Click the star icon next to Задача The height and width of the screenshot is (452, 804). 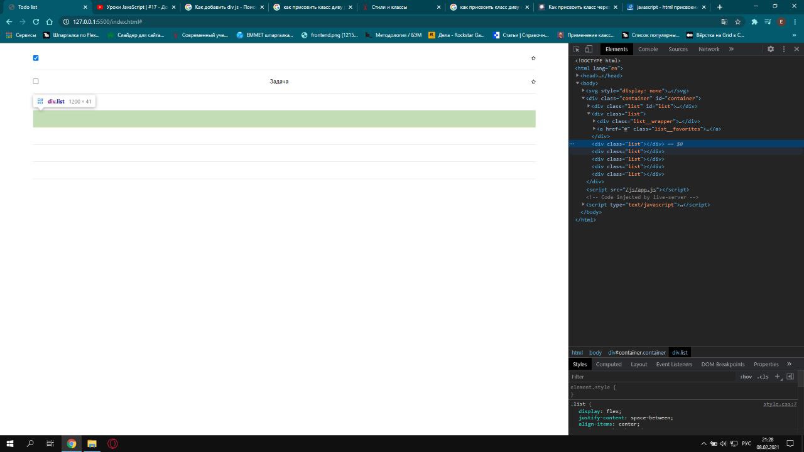533,82
